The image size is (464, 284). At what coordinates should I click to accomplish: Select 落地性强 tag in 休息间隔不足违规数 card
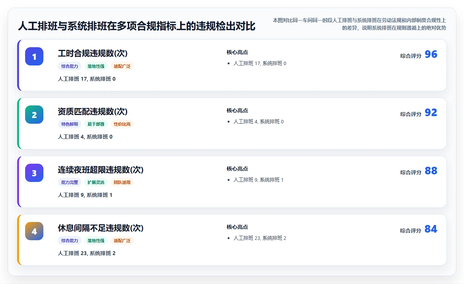click(96, 241)
